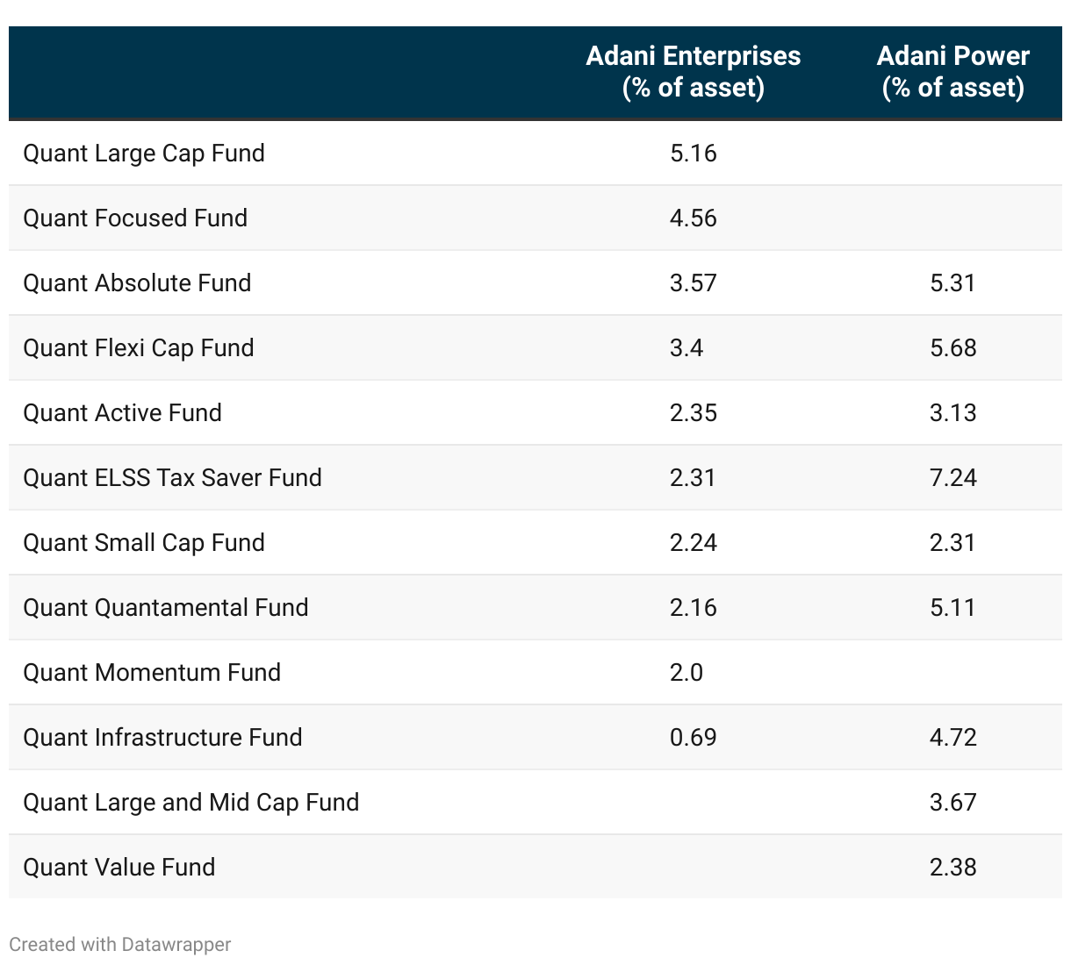This screenshot has width=1071, height=965.
Task: Click the Adani Enterprises column header
Action: (693, 72)
